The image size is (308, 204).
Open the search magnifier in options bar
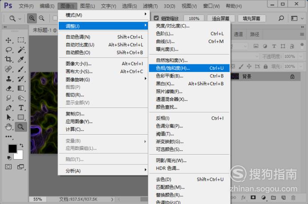[x=281, y=18]
